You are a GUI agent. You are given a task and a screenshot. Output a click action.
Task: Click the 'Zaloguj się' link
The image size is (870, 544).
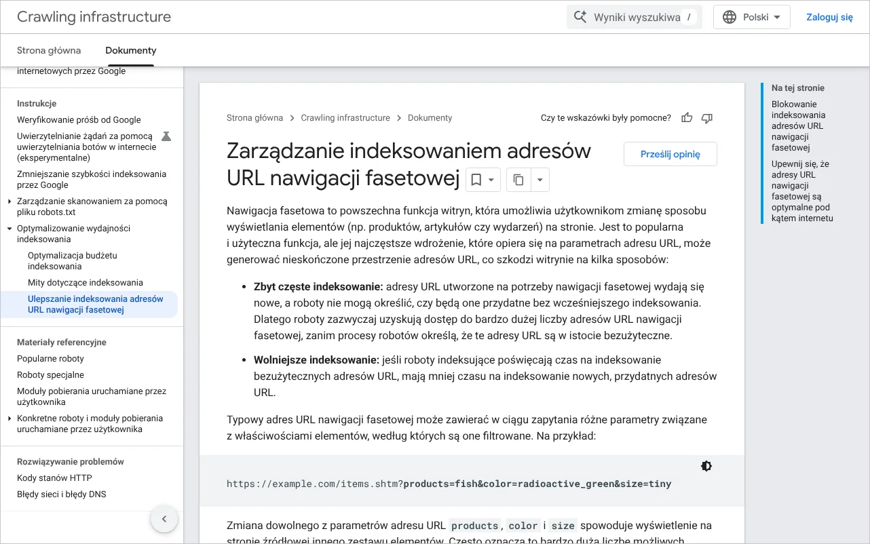829,17
